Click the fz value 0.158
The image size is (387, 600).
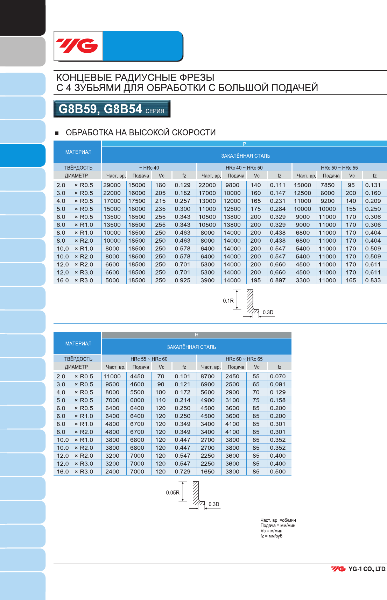tap(278, 400)
